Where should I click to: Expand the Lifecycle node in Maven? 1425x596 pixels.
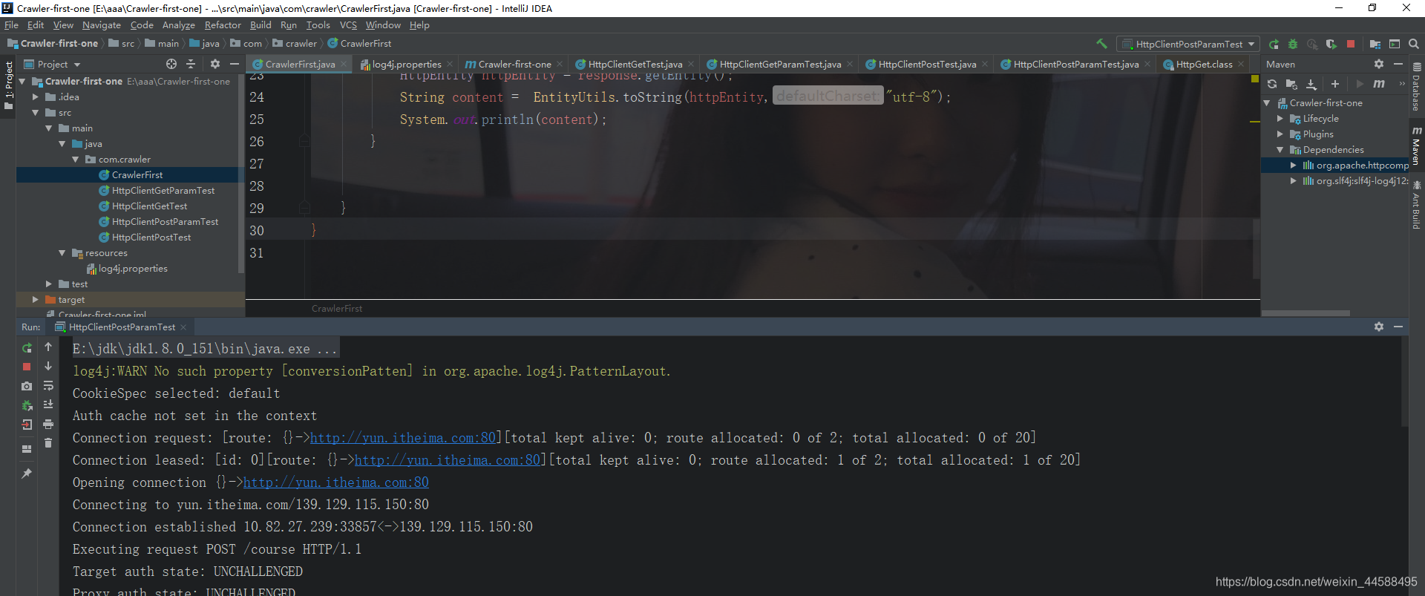1280,119
